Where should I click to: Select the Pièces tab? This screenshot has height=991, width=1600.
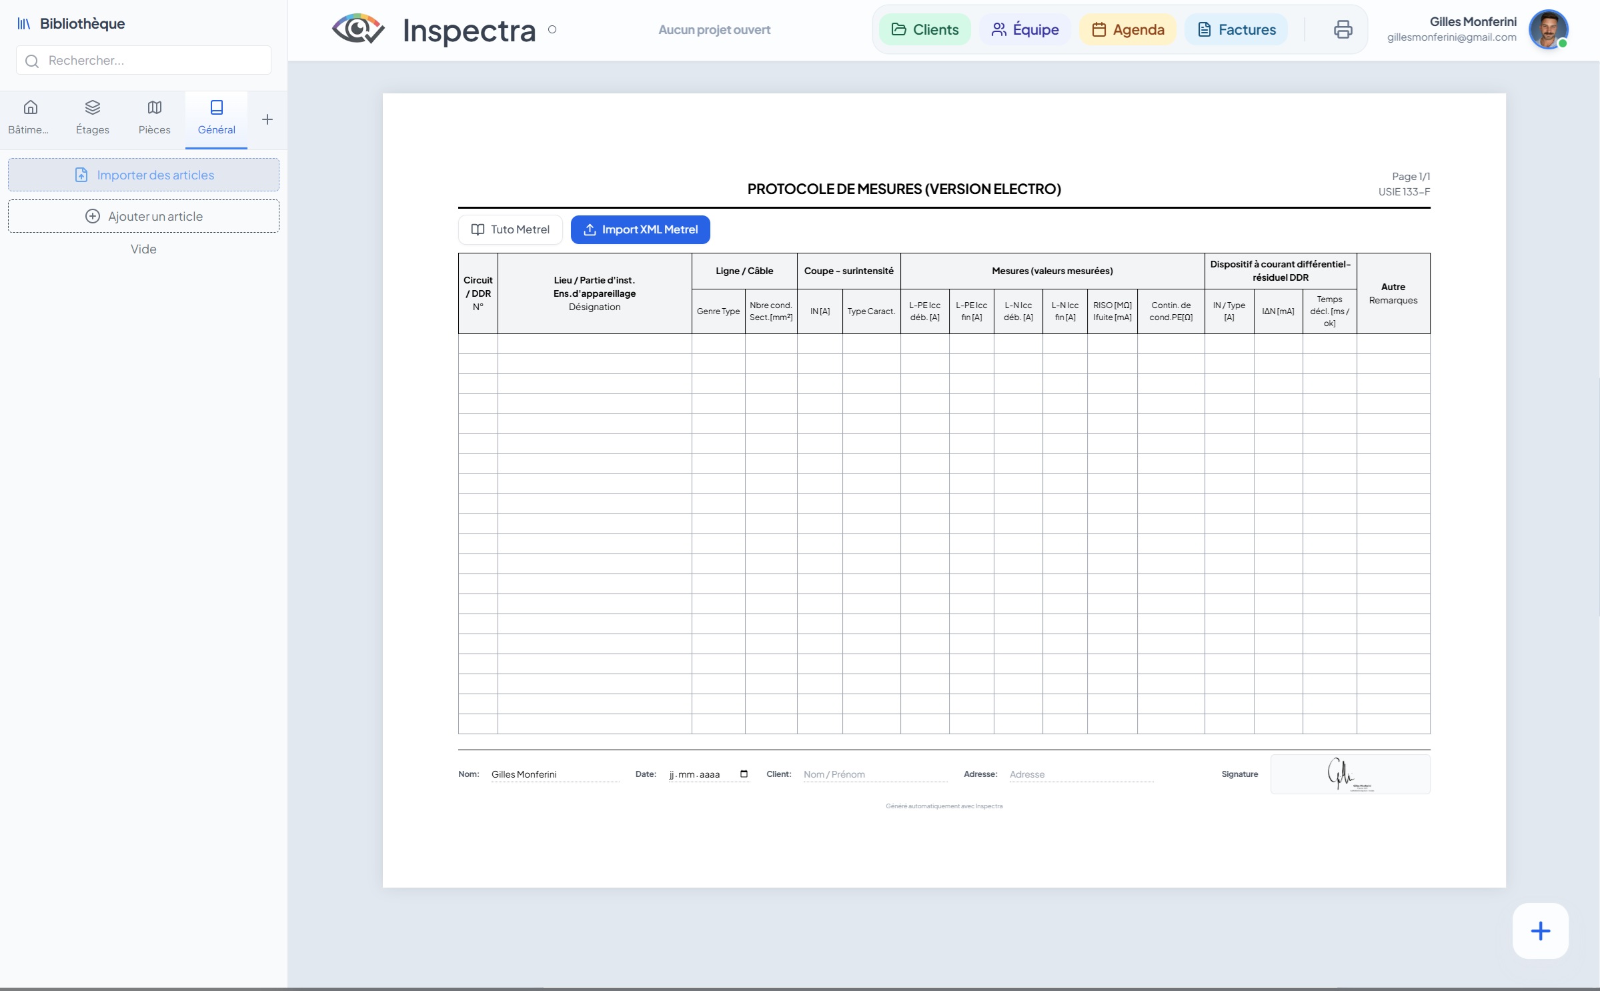point(155,118)
